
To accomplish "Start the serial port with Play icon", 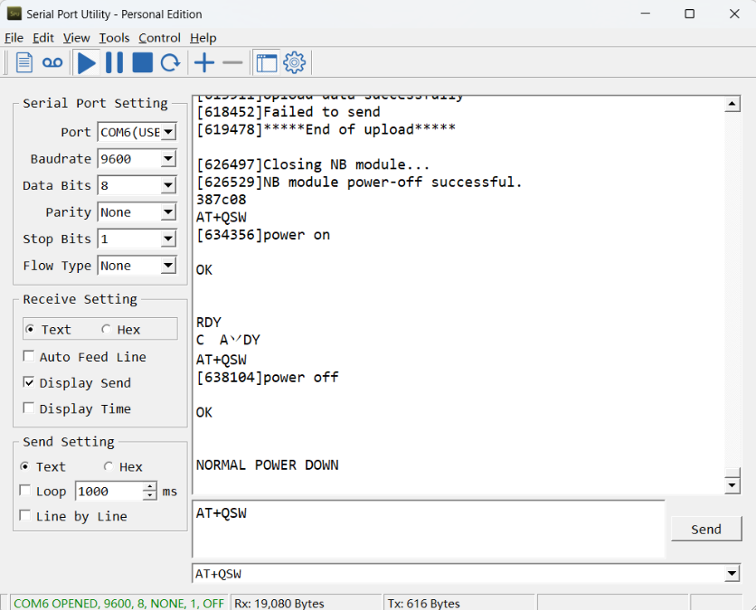I will tap(87, 62).
